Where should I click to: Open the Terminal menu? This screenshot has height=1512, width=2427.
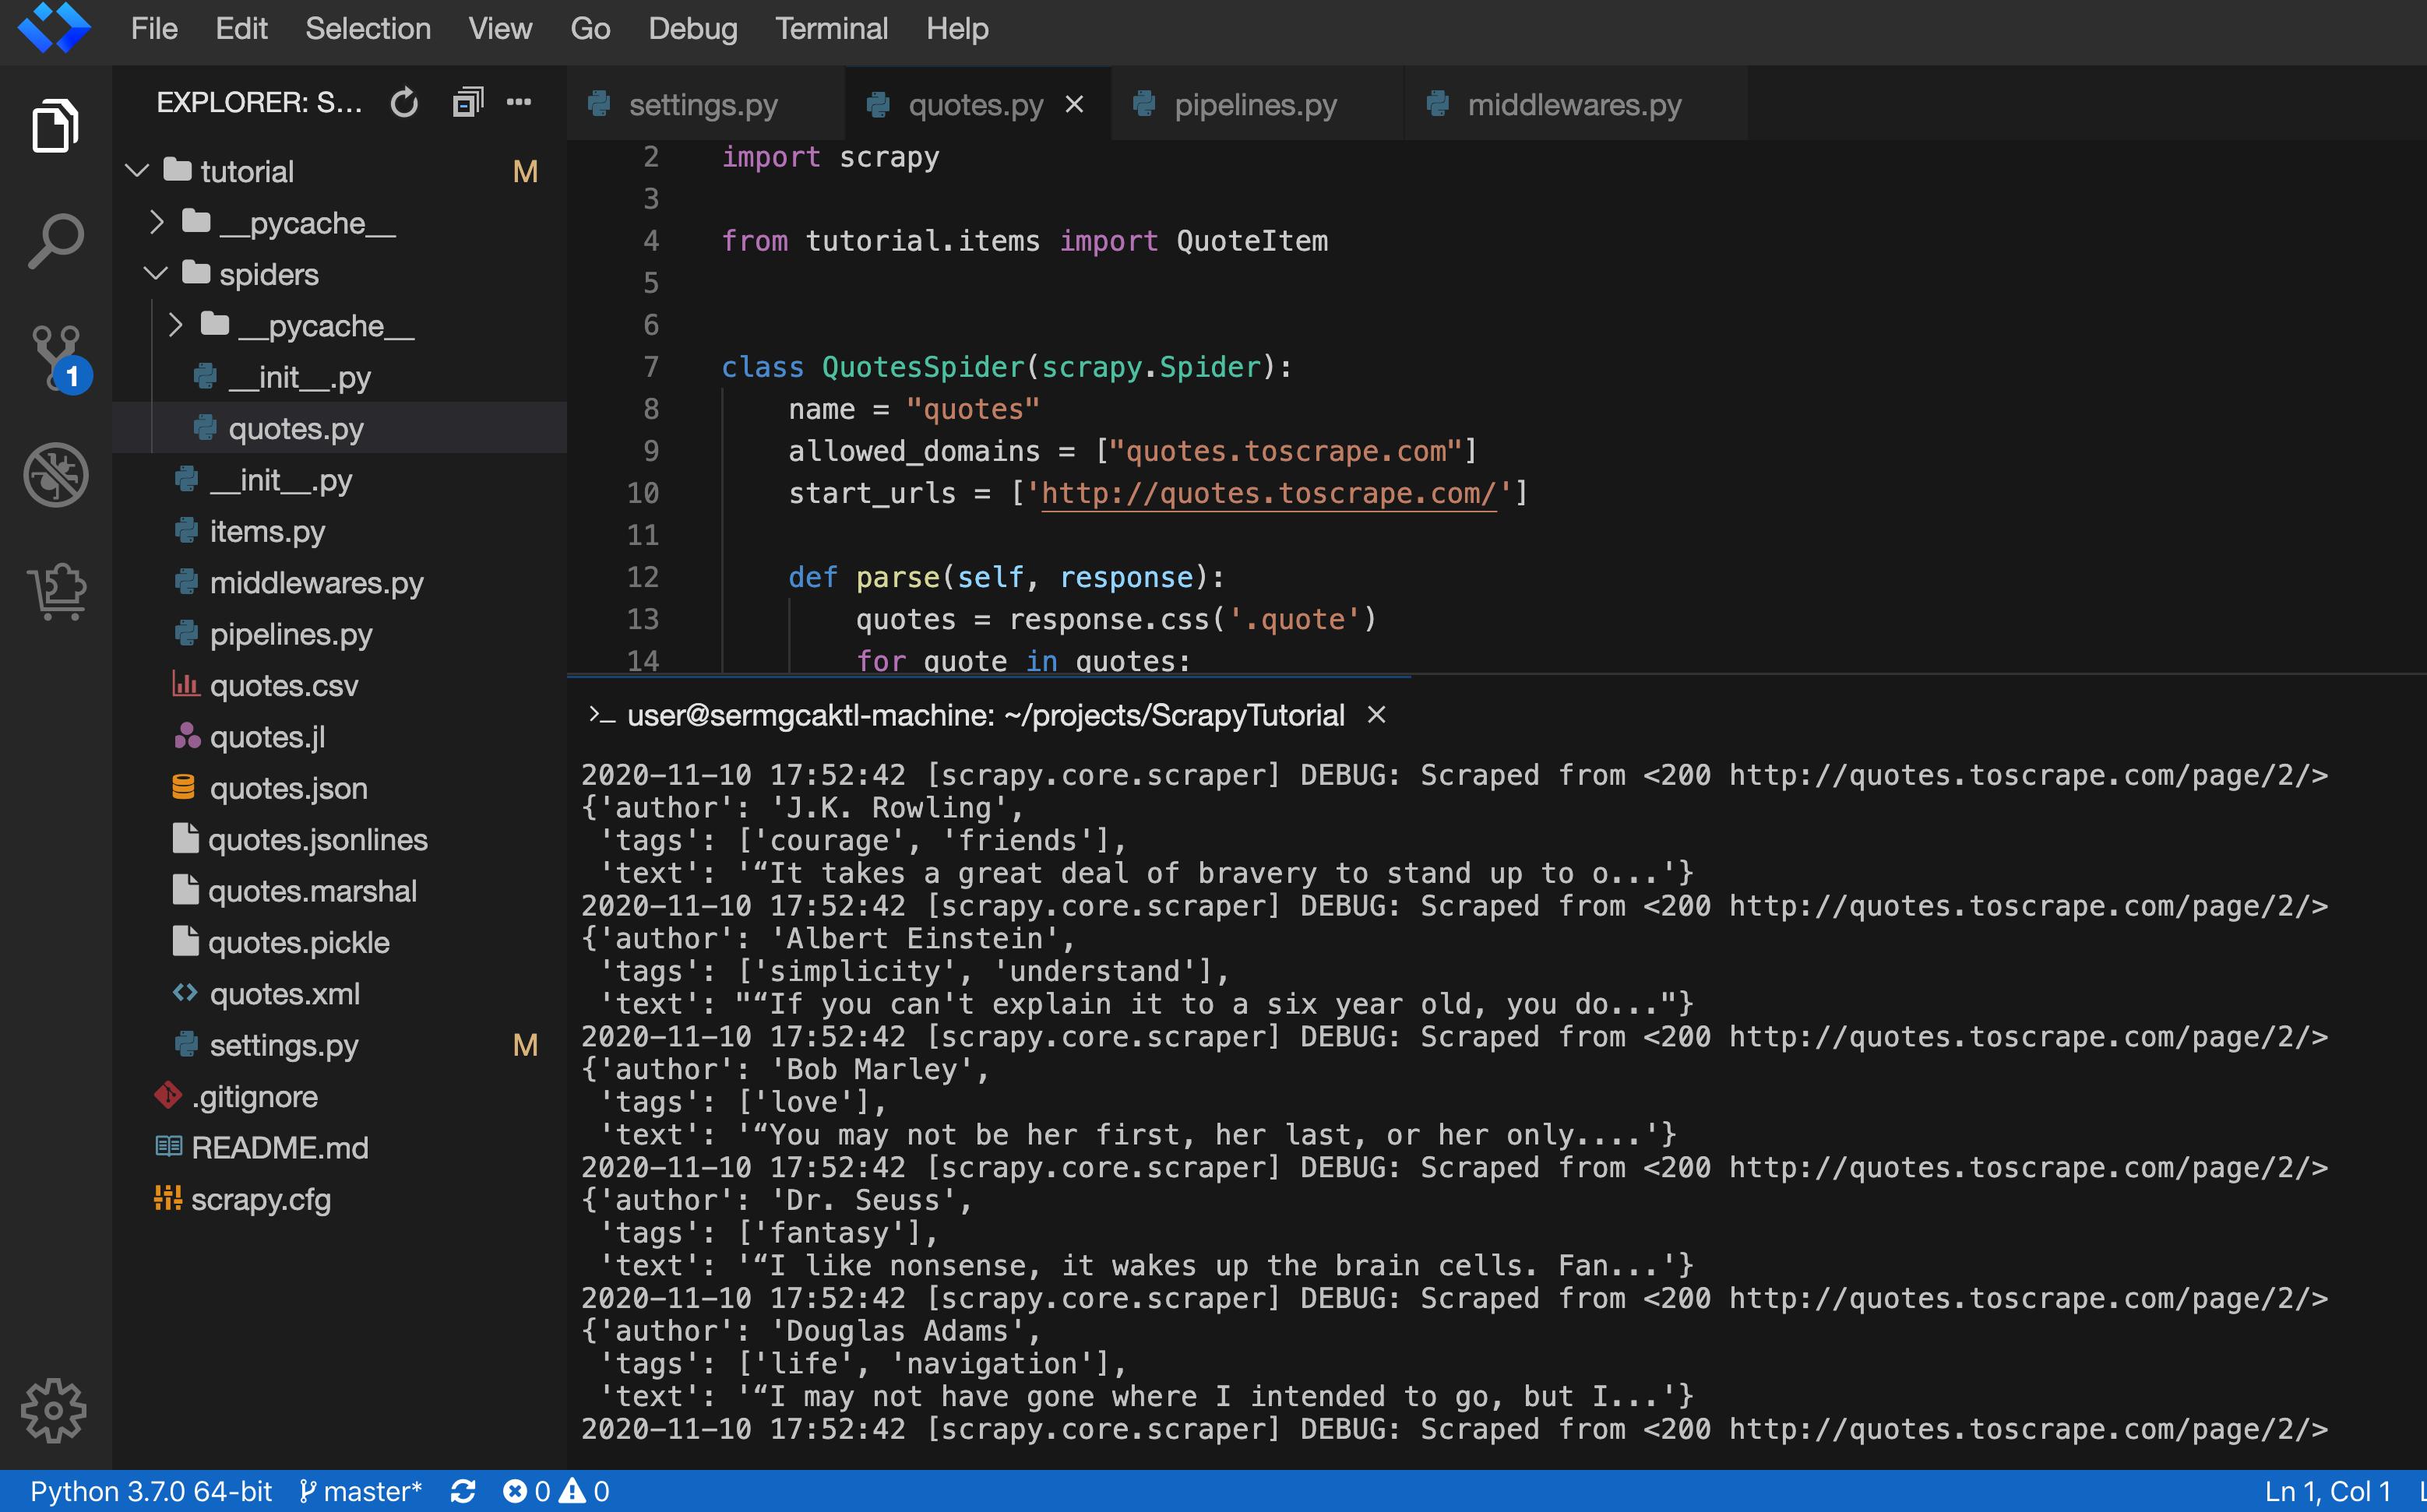(x=831, y=29)
